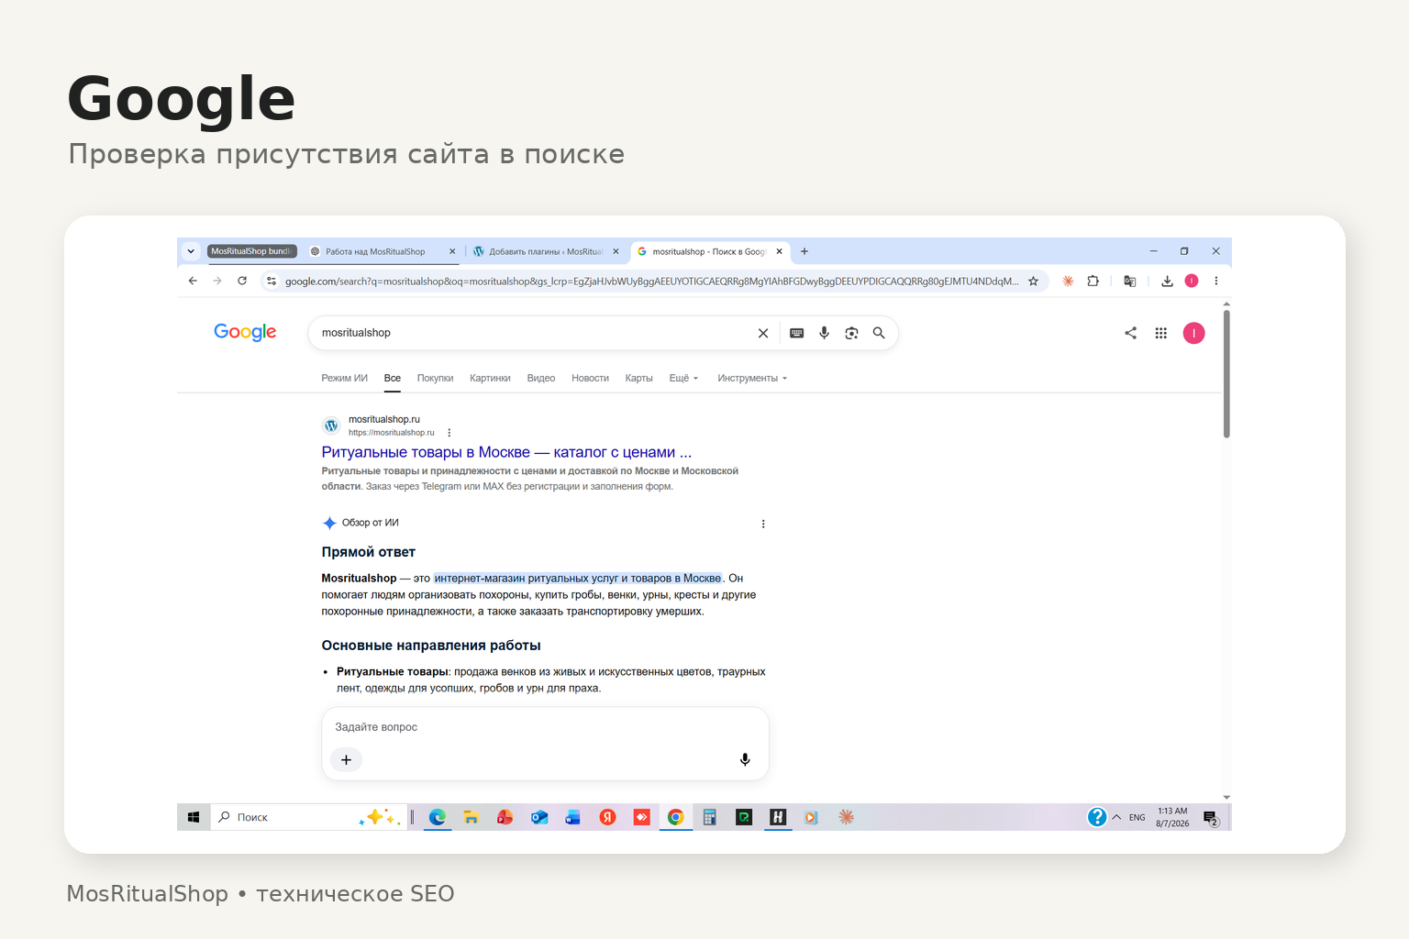
Task: Open the Windows Start menu
Action: point(194,817)
